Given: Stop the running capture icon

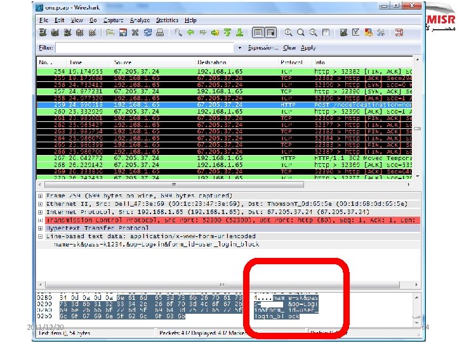Looking at the screenshot, I should pyautogui.click(x=80, y=32).
